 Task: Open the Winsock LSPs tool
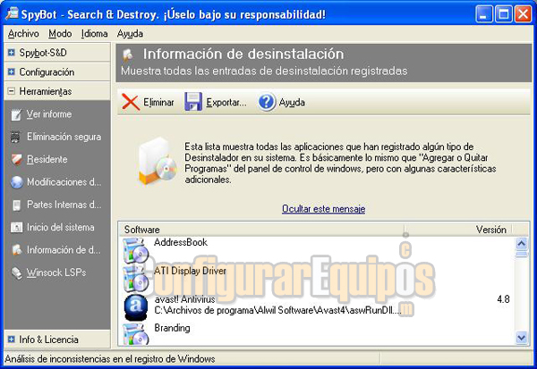pyautogui.click(x=56, y=273)
